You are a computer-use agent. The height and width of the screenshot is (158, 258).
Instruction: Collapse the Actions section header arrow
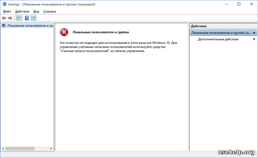click(254, 33)
